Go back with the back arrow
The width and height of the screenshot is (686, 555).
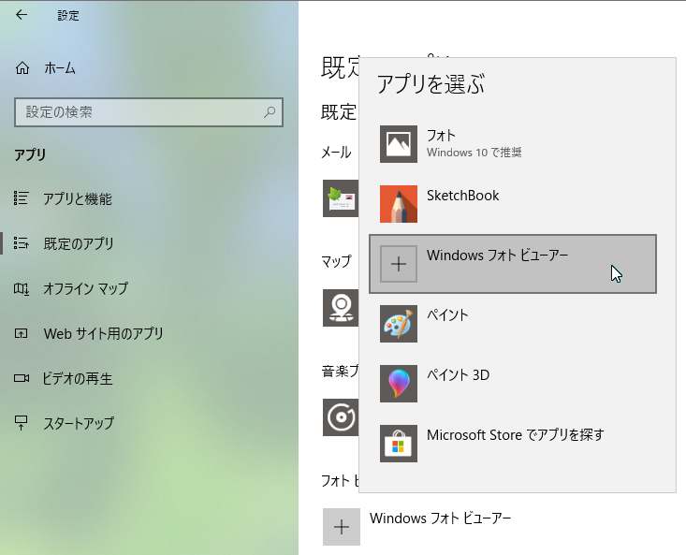click(21, 15)
